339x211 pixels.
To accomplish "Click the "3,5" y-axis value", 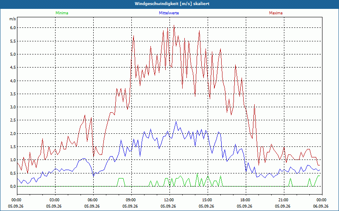I will [x=13, y=94].
